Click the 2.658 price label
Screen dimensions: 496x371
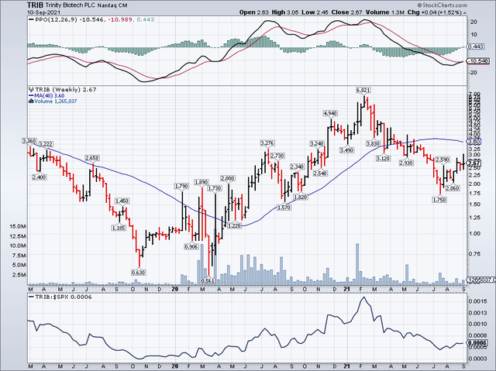92,158
